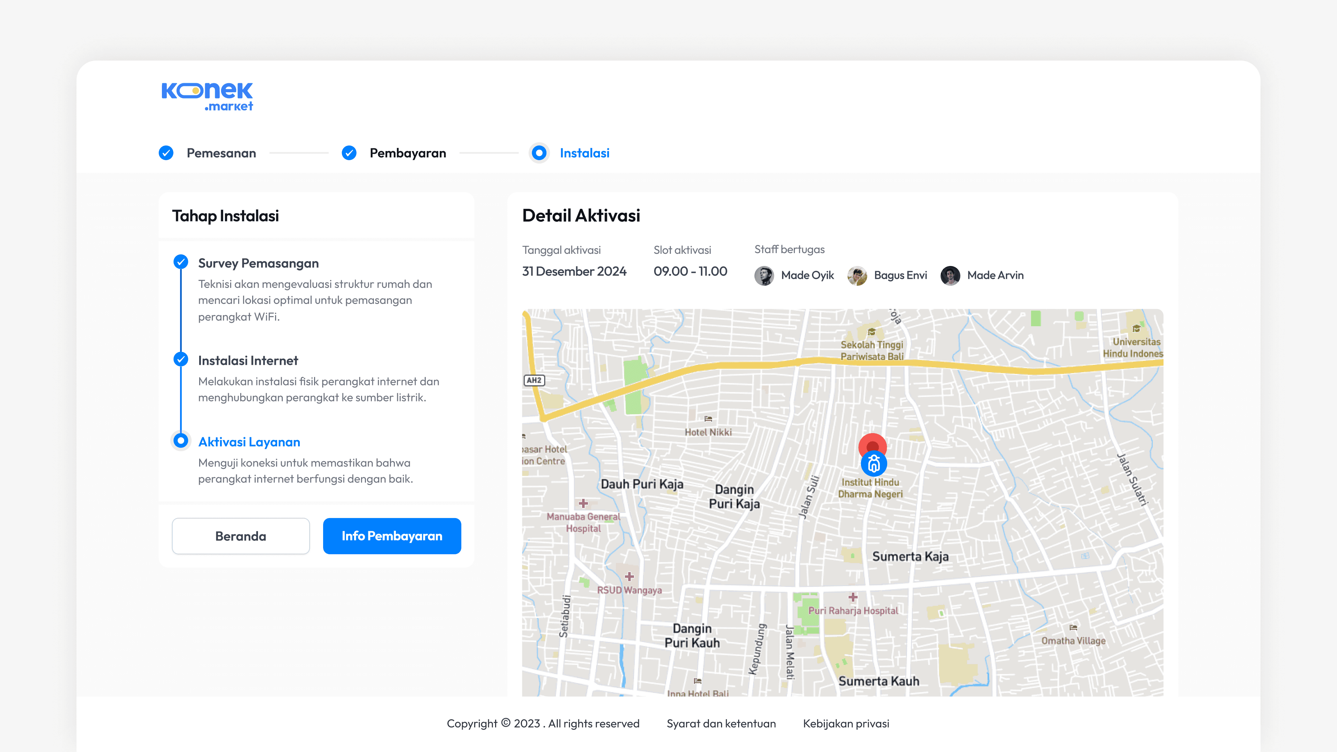The height and width of the screenshot is (752, 1337).
Task: Click Instalasi Internet completed check circle
Action: 181,359
